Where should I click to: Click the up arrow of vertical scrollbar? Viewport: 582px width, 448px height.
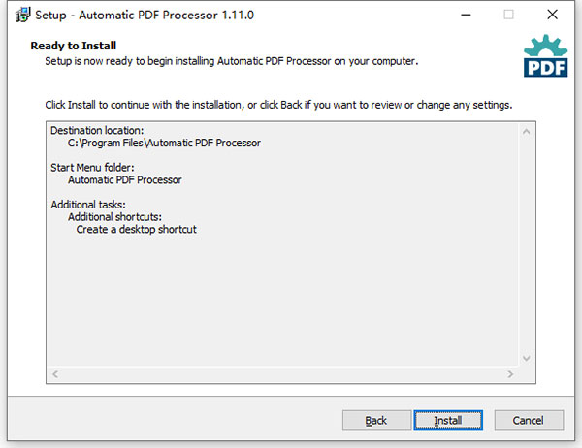[x=526, y=132]
